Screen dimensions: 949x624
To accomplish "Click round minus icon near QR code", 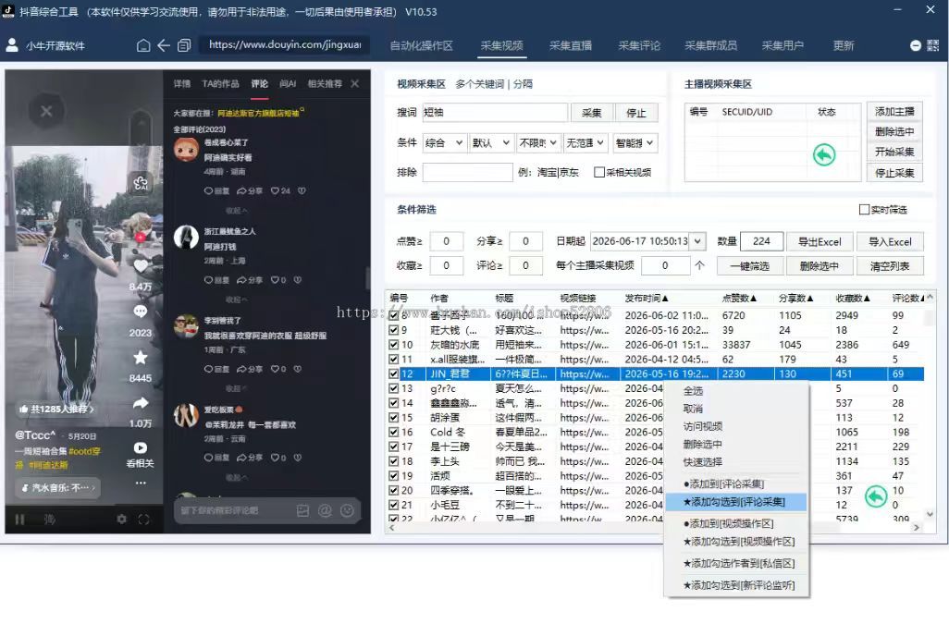I will tap(916, 45).
